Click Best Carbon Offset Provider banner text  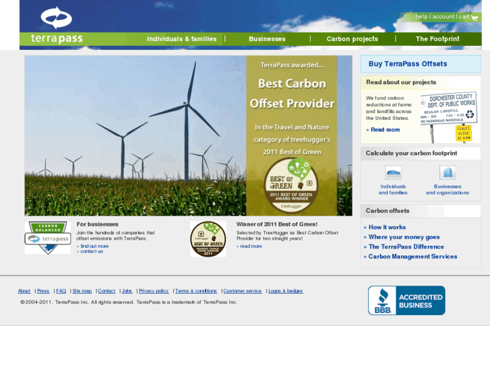pyautogui.click(x=292, y=94)
